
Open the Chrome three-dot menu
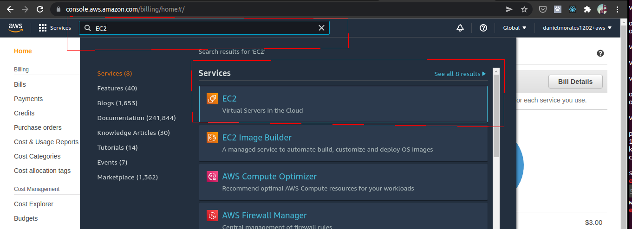[x=617, y=9]
